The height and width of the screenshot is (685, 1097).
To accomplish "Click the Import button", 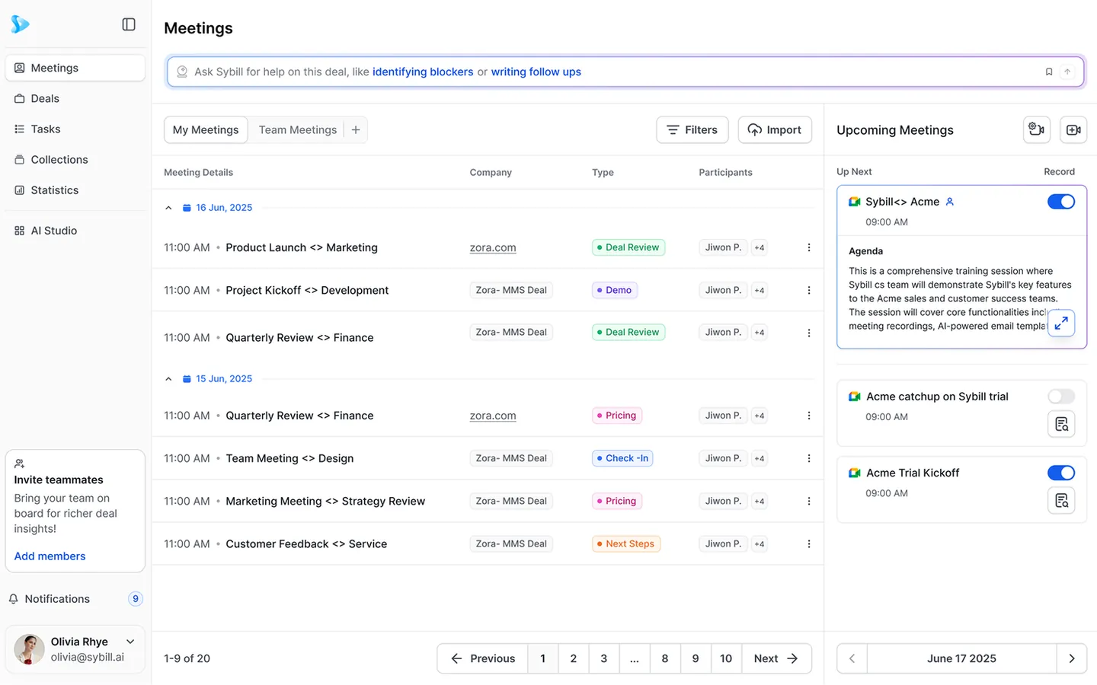I will point(775,130).
